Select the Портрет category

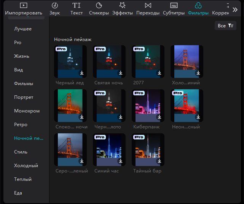24,97
